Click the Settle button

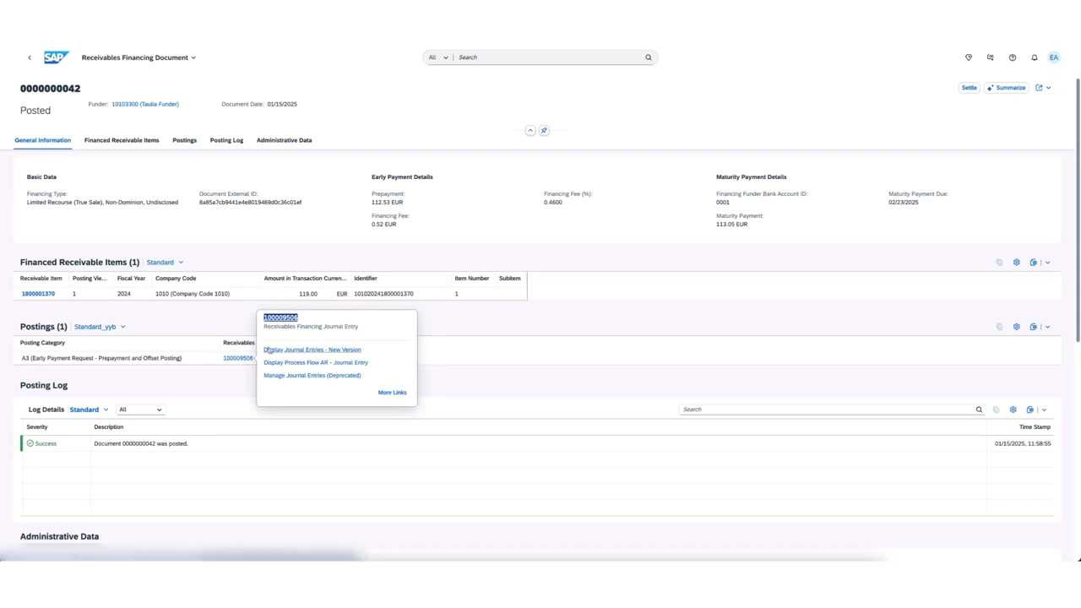pos(970,88)
